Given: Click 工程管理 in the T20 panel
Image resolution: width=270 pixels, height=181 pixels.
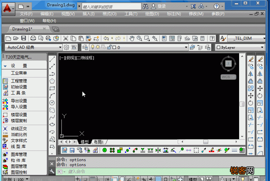Looking at the screenshot, I should (x=19, y=81).
